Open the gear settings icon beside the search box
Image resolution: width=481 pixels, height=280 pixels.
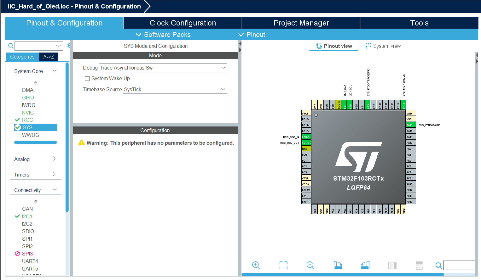point(68,46)
